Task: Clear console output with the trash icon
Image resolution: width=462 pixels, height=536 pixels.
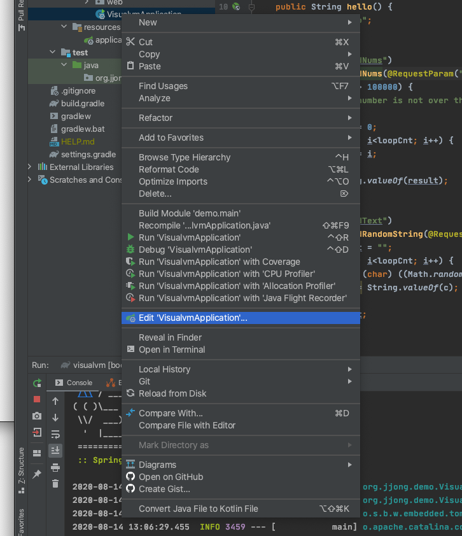Action: (55, 483)
